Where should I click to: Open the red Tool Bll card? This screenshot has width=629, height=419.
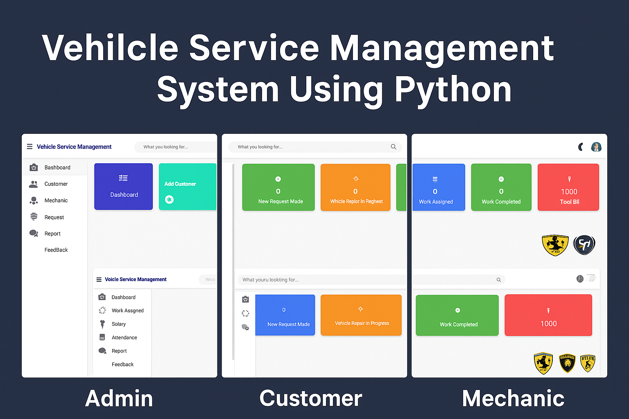point(568,187)
